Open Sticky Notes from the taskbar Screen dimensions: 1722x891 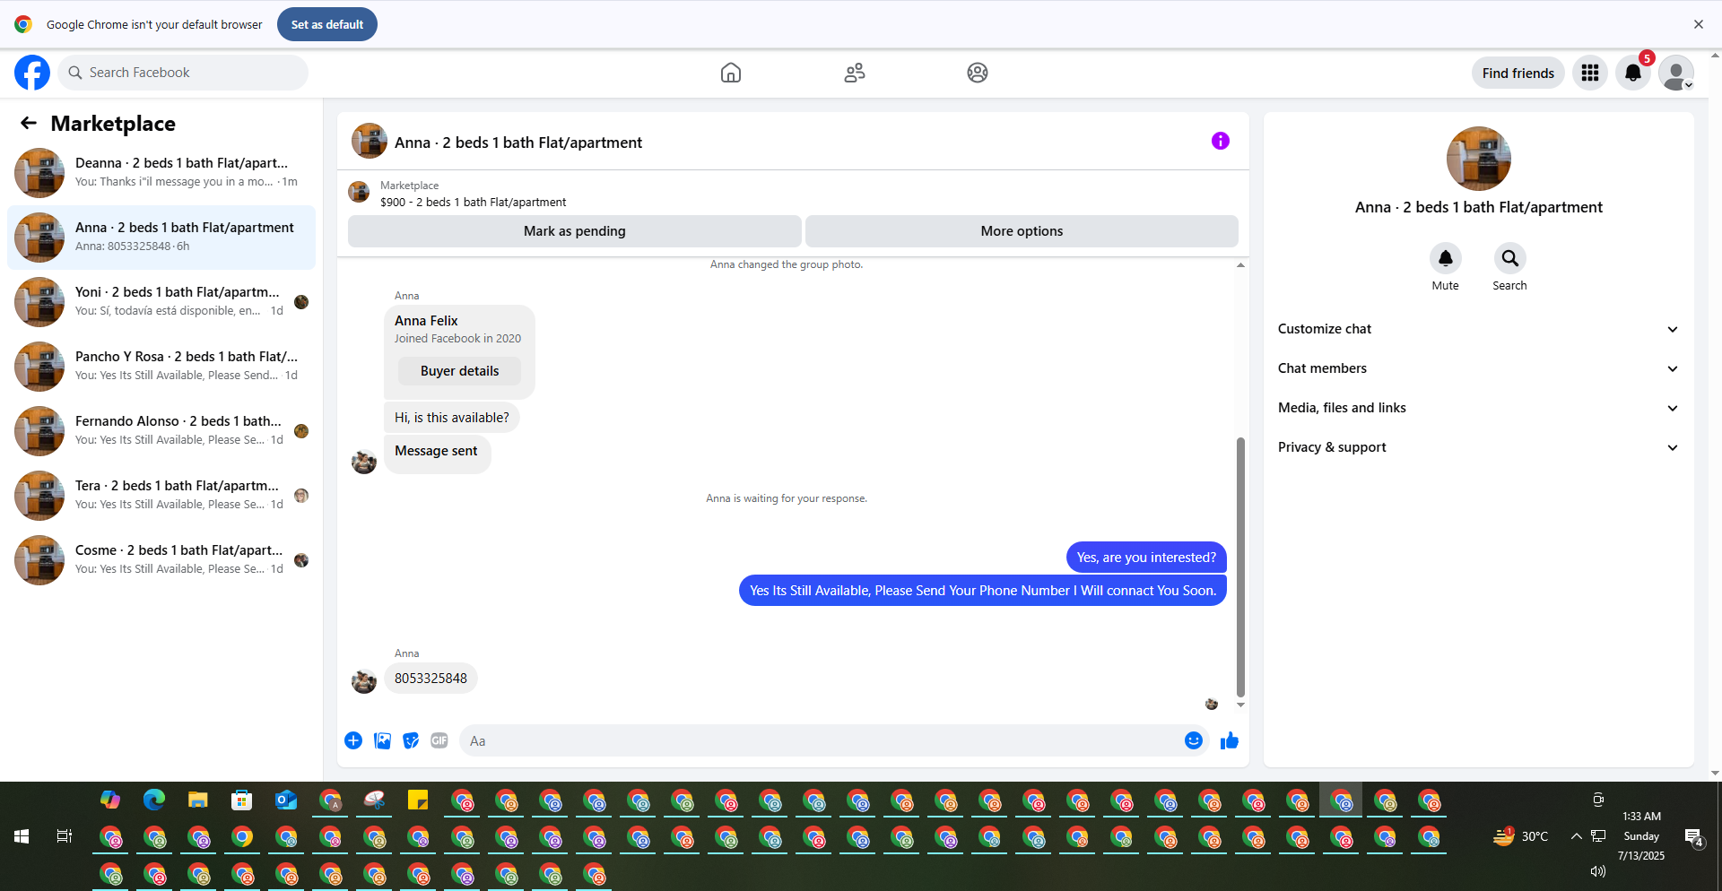(x=418, y=800)
